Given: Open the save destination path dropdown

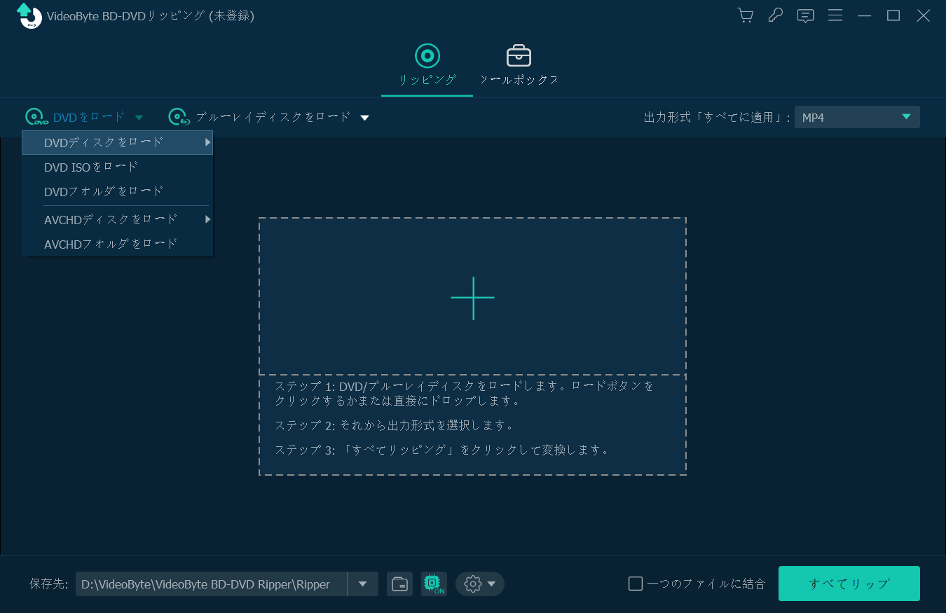Looking at the screenshot, I should [x=362, y=584].
